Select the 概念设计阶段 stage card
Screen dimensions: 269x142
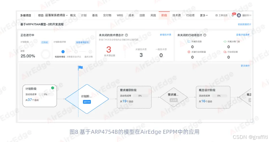(x=213, y=97)
